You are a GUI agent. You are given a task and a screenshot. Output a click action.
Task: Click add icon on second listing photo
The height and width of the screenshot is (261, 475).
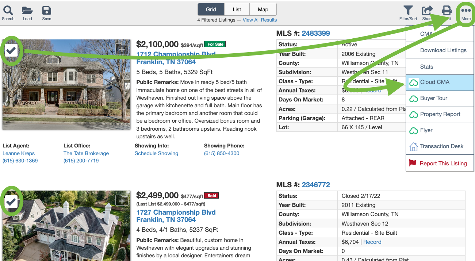pos(122,200)
